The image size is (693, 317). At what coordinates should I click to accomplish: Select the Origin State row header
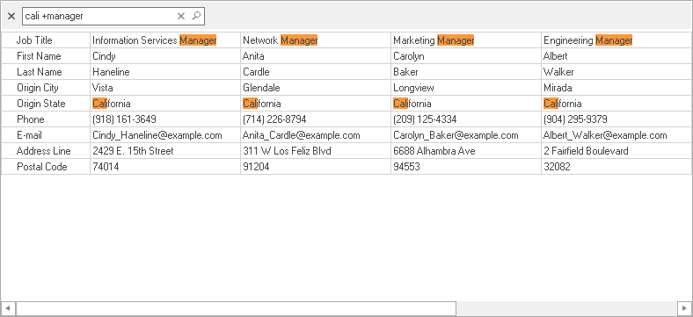point(46,104)
